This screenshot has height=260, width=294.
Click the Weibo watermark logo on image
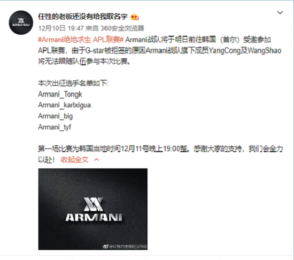coord(105,247)
